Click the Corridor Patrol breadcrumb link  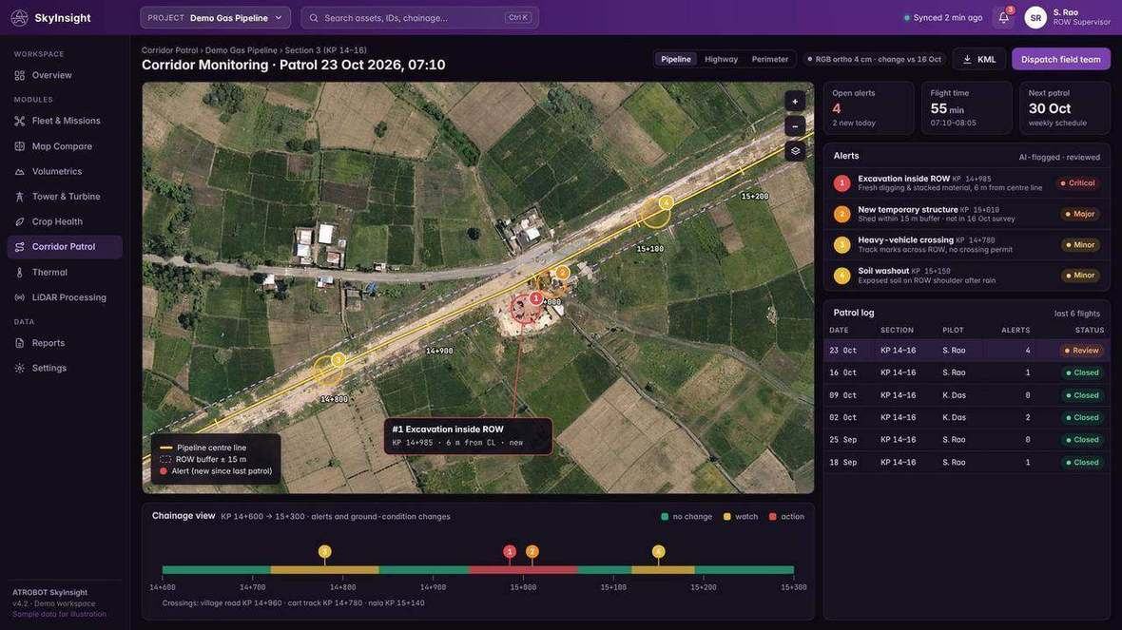169,50
